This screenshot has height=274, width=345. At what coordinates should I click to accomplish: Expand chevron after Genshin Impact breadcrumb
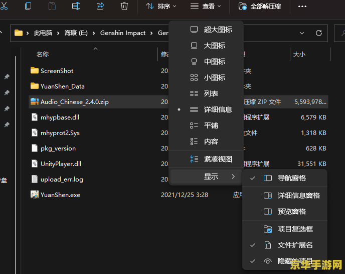(151, 33)
